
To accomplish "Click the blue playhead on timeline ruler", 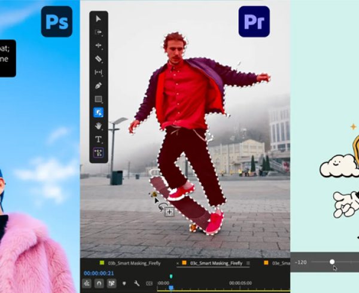I will point(171,288).
